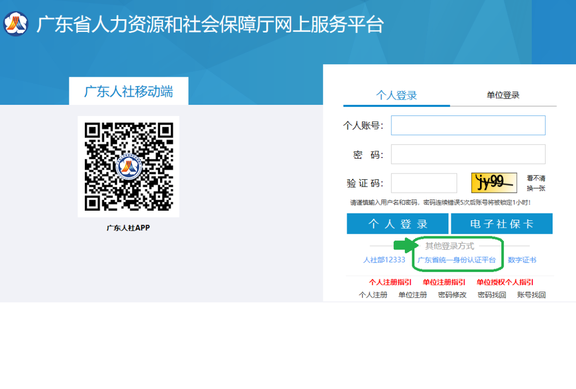Click the Guangdong HRSS app QR code

(x=129, y=167)
